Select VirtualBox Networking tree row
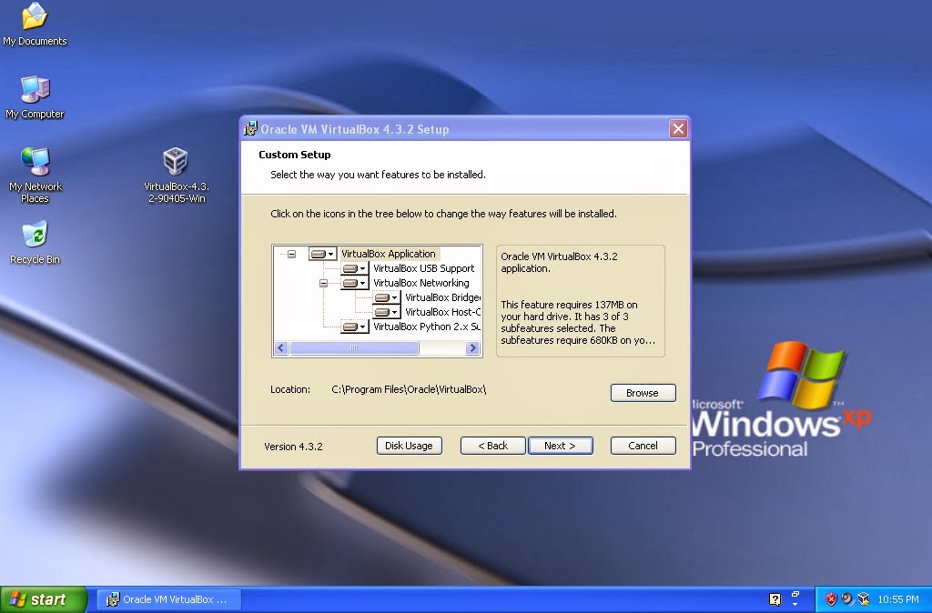This screenshot has height=613, width=932. (x=420, y=283)
